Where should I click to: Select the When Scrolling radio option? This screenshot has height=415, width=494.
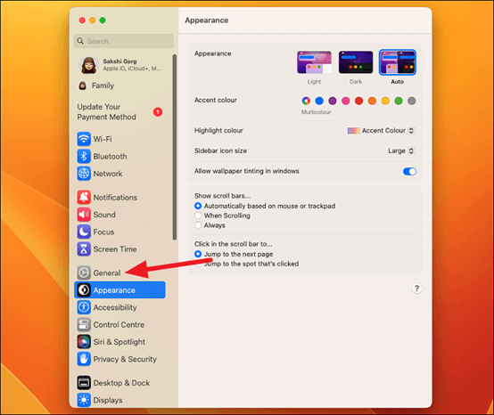[x=198, y=216]
